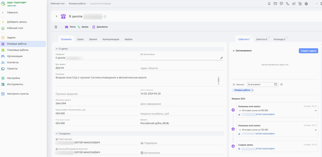Image resolution: width=322 pixels, height=157 pixels.
Task: Click the trash delete record icon
Action: tap(56, 27)
